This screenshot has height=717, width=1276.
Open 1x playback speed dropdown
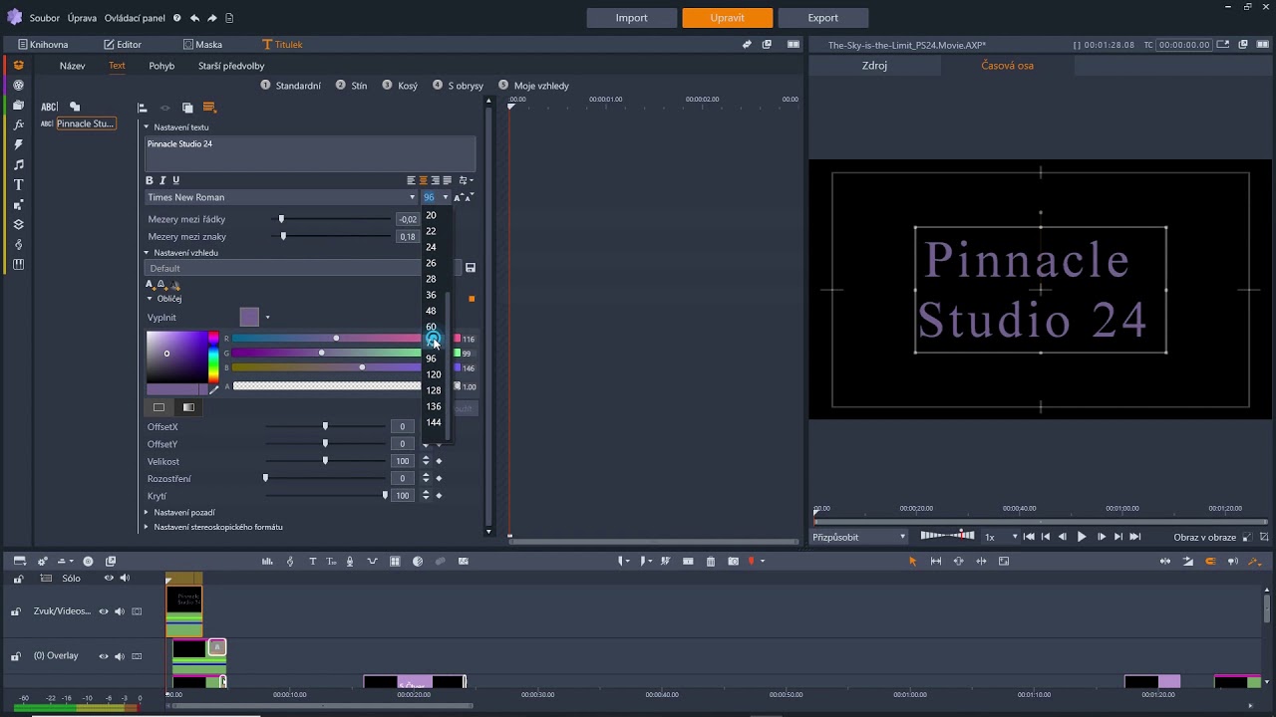(1015, 537)
